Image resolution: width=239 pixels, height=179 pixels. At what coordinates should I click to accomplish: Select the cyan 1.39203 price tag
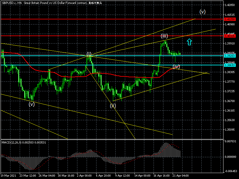coord(230,56)
